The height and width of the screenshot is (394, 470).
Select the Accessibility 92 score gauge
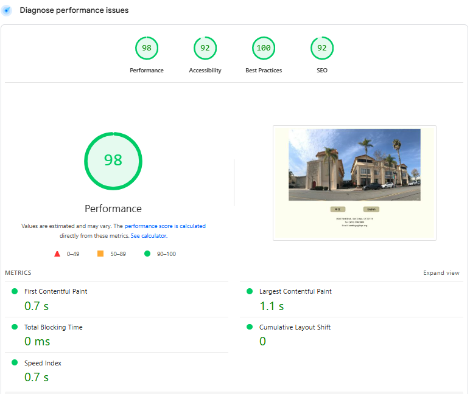point(205,48)
